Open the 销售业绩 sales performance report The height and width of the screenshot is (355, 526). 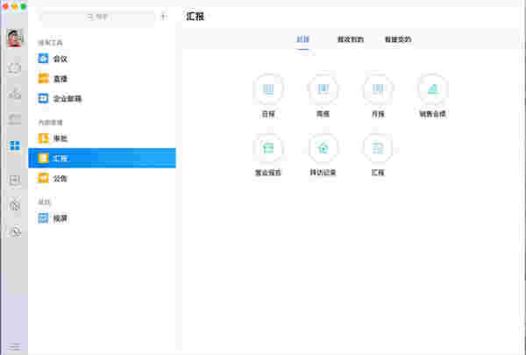tap(432, 89)
